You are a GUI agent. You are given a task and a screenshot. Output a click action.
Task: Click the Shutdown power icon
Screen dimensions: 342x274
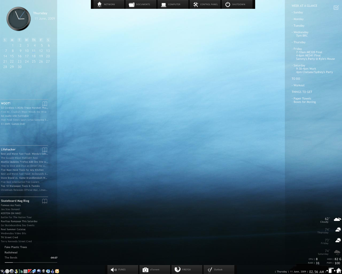[228, 4]
